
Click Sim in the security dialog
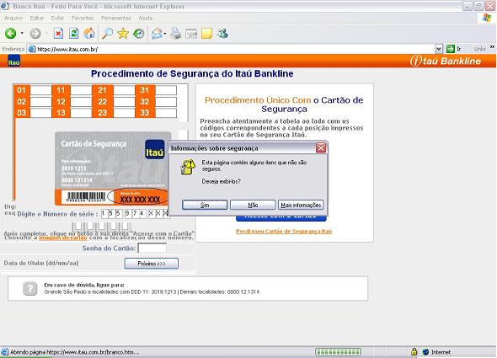point(205,205)
